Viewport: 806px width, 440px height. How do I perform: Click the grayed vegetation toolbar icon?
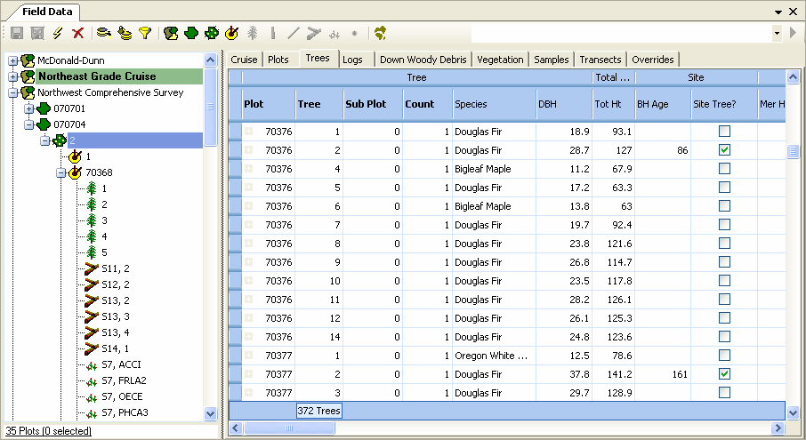[334, 35]
